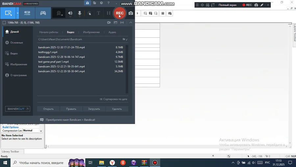This screenshot has width=296, height=167.
Task: Select bandicam 2025-12-22 20-58-30-941.mp4
Action: (81, 71)
